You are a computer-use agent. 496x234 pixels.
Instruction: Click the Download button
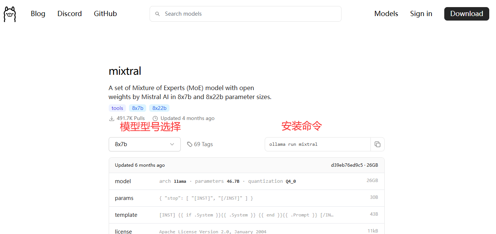tap(466, 14)
